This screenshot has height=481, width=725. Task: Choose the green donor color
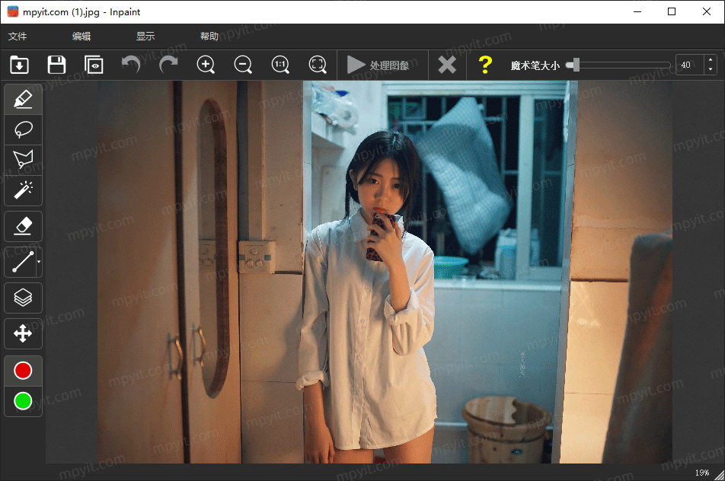pos(23,401)
